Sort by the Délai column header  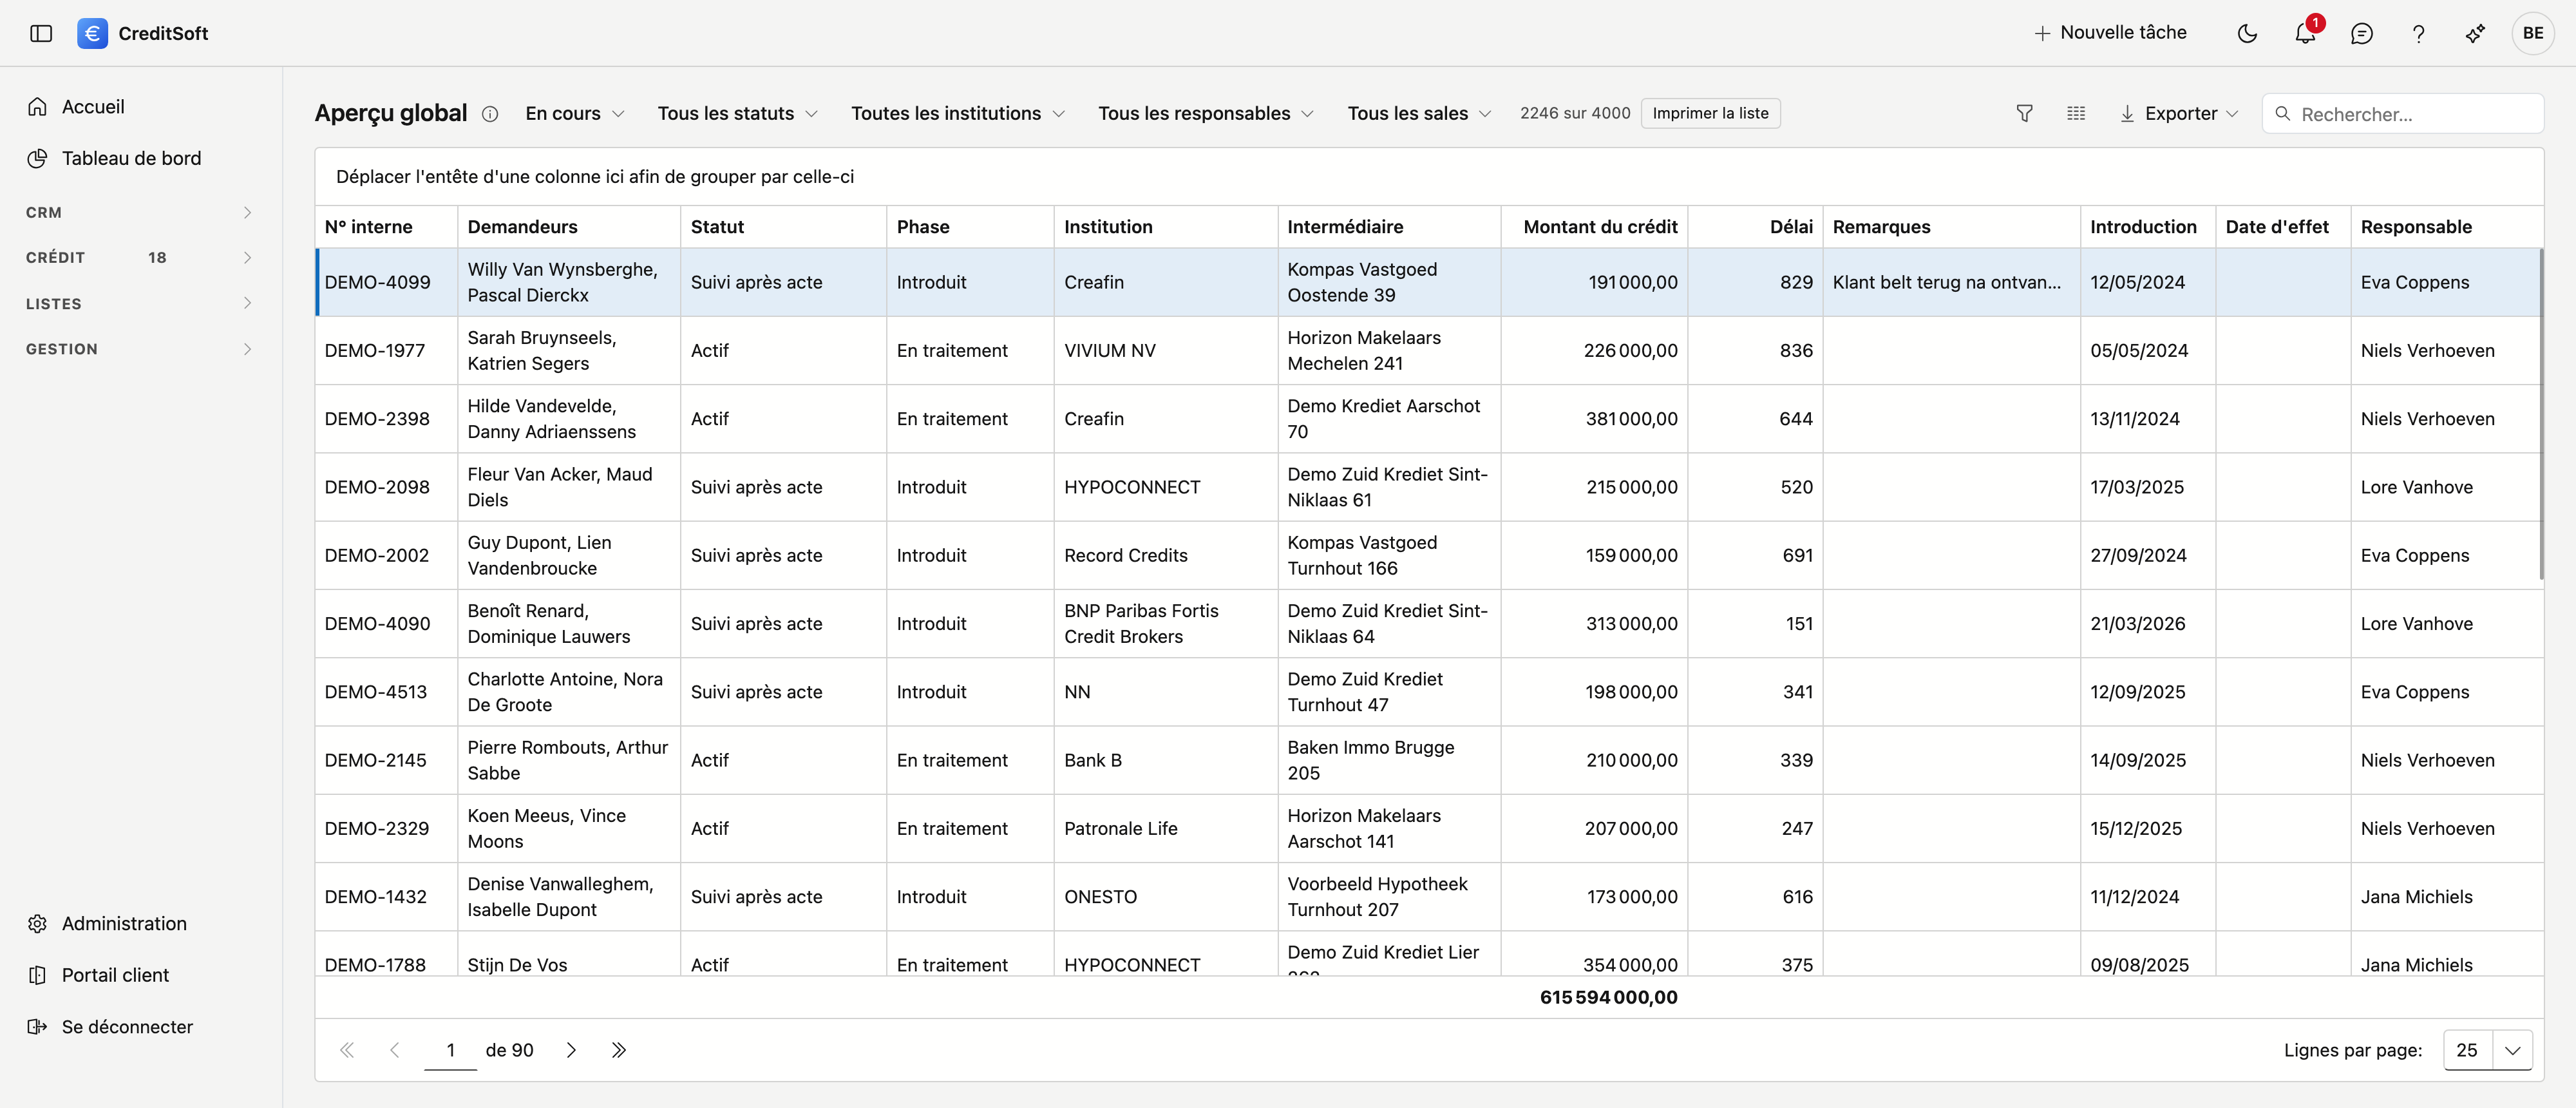coord(1755,227)
